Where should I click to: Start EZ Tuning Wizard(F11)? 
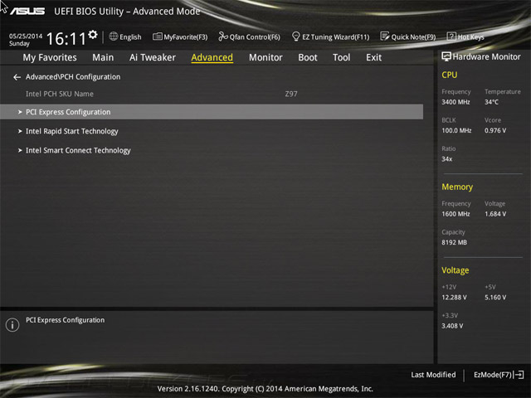click(335, 36)
